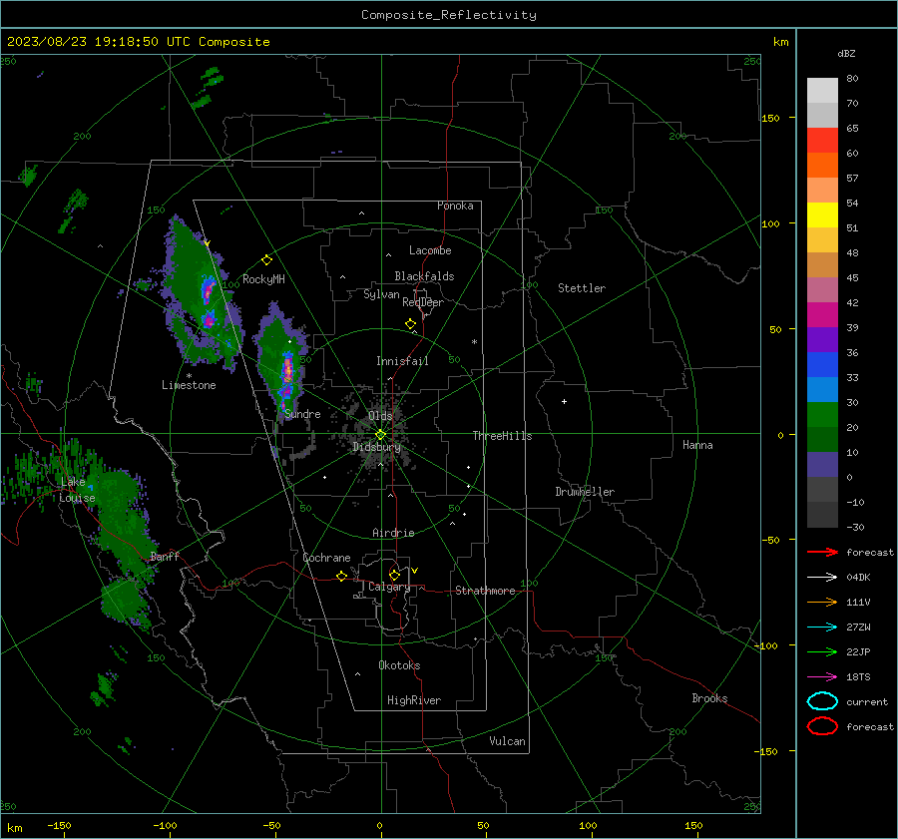Click the yellow diamond marker below Cochrane
Image resolution: width=898 pixels, height=839 pixels.
tap(341, 576)
